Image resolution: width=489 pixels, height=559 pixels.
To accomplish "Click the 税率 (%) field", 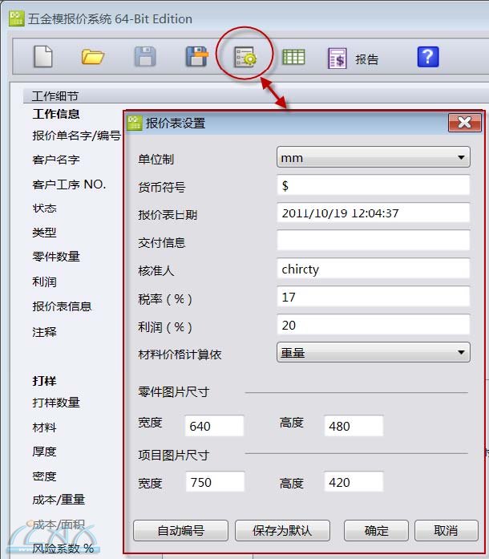I will [374, 297].
